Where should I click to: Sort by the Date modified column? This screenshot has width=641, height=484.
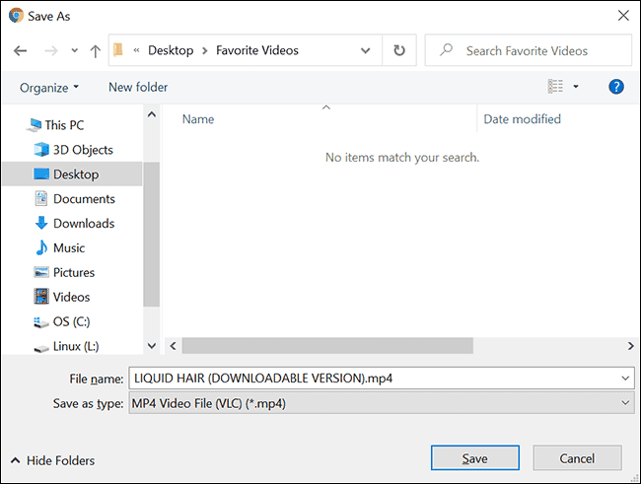pyautogui.click(x=522, y=119)
